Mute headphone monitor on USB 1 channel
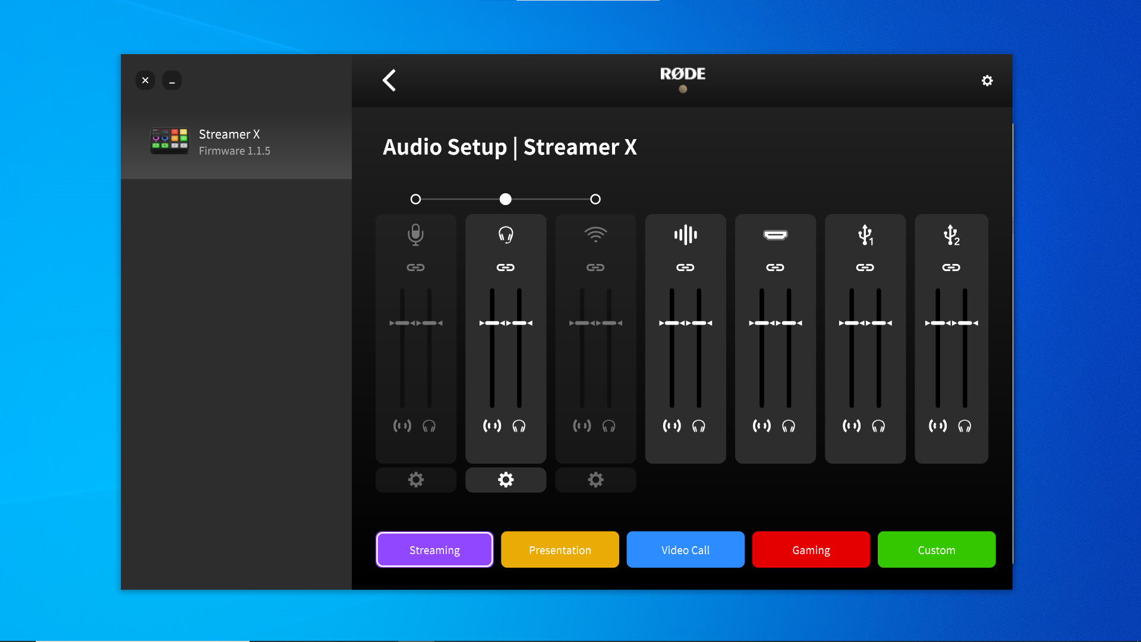1141x642 pixels. click(878, 426)
